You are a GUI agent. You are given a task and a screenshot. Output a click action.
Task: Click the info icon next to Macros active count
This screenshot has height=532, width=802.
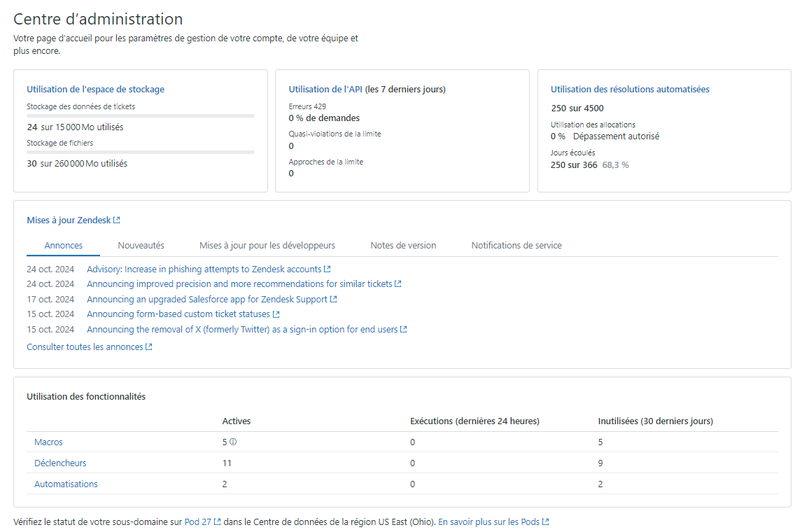pyautogui.click(x=233, y=442)
